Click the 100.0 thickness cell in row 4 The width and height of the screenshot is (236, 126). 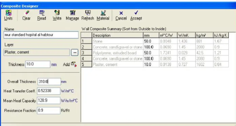coord(151,58)
